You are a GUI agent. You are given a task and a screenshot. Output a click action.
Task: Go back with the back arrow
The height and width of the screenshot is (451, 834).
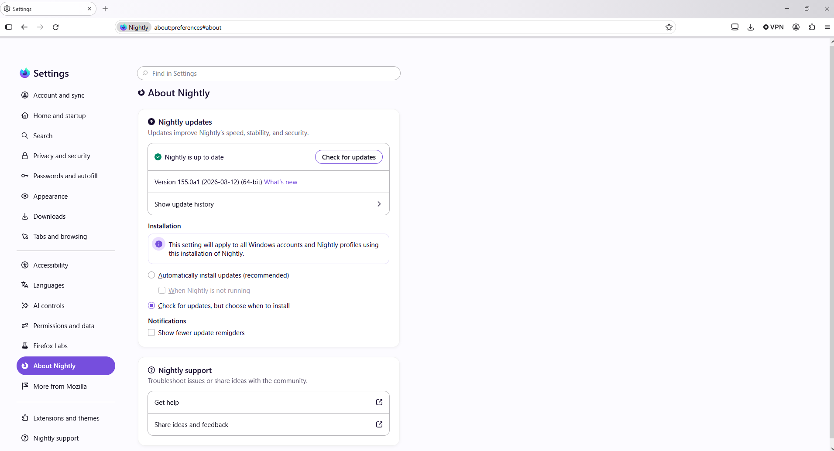coord(24,27)
